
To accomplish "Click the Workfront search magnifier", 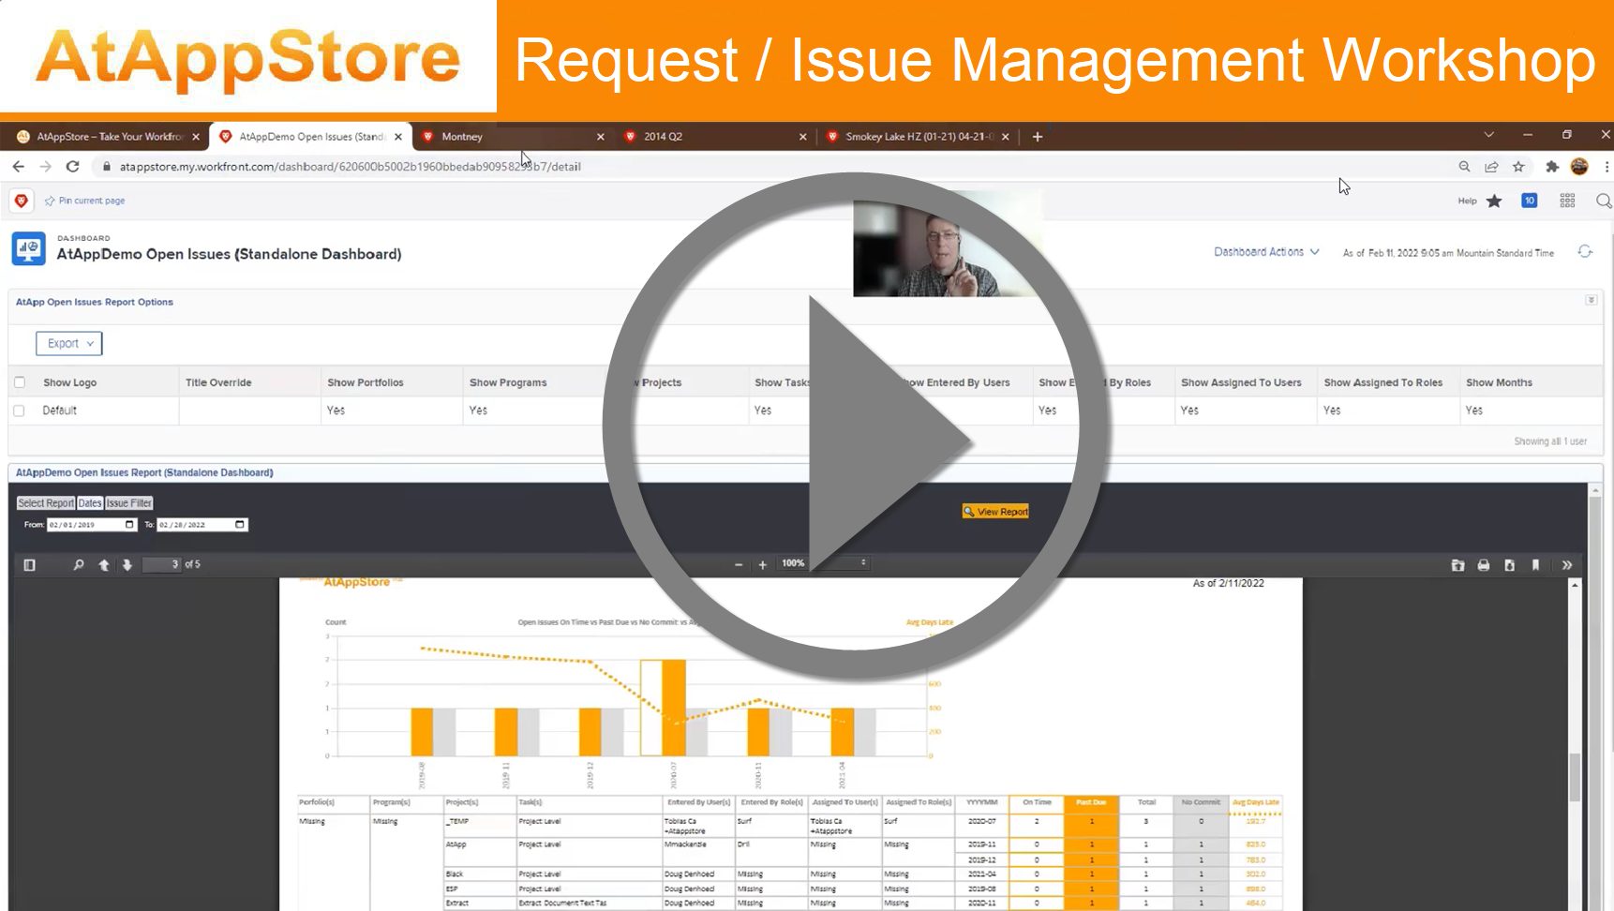I will pyautogui.click(x=1604, y=201).
